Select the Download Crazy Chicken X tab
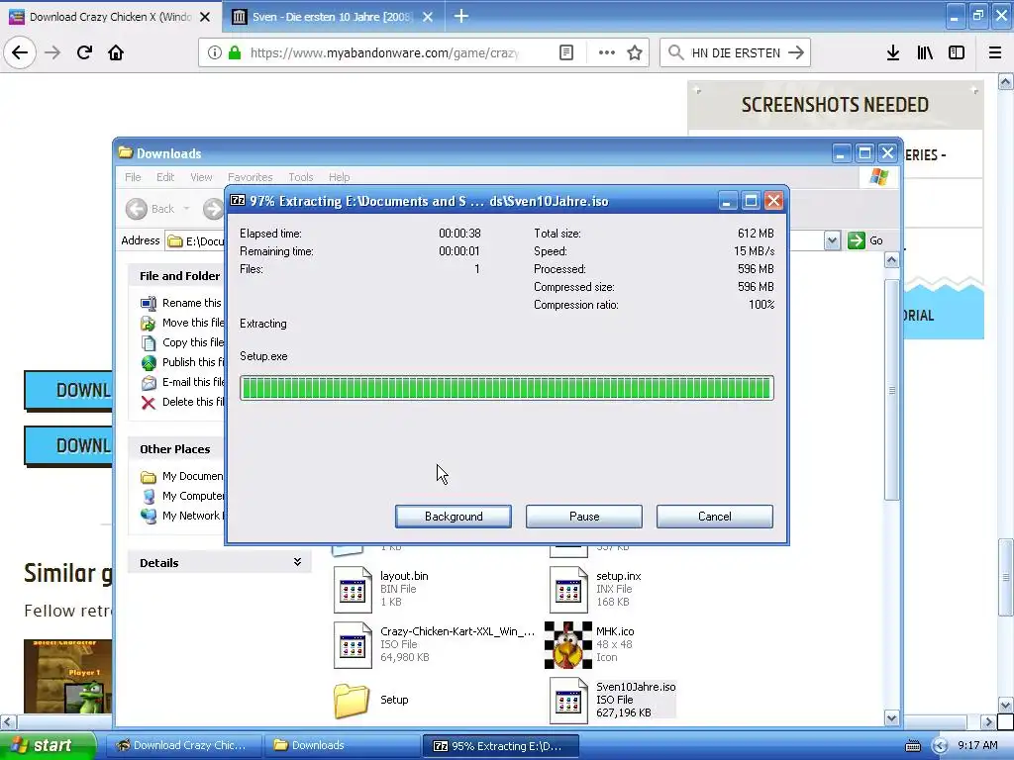Viewport: 1014px width, 760px height. coord(111,17)
